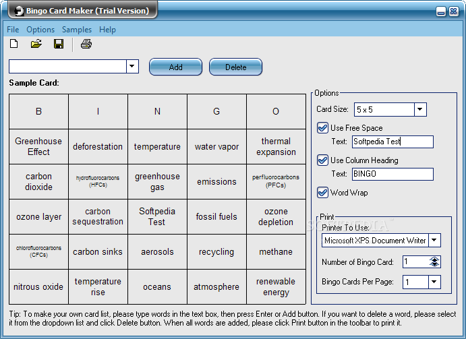Expand the word list dropdown arrow

[x=132, y=66]
